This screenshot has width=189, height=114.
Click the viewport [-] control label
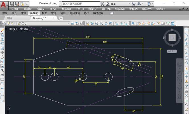7,29
